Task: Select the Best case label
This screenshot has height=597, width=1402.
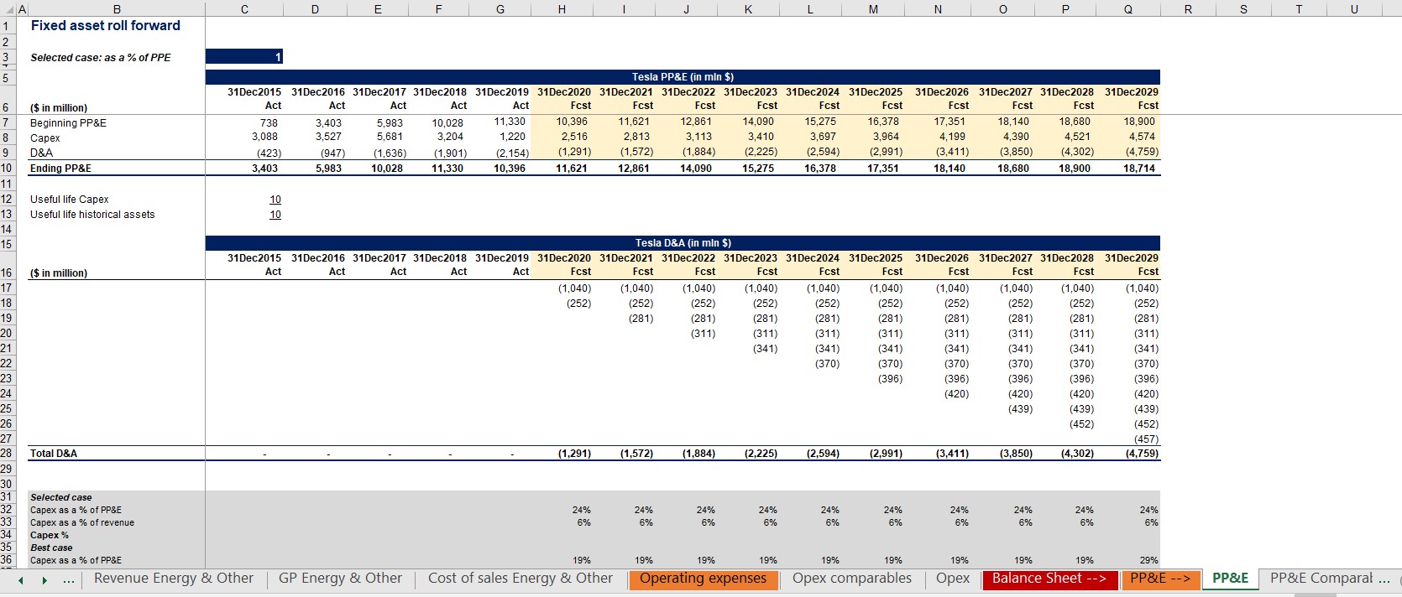Action: [51, 548]
